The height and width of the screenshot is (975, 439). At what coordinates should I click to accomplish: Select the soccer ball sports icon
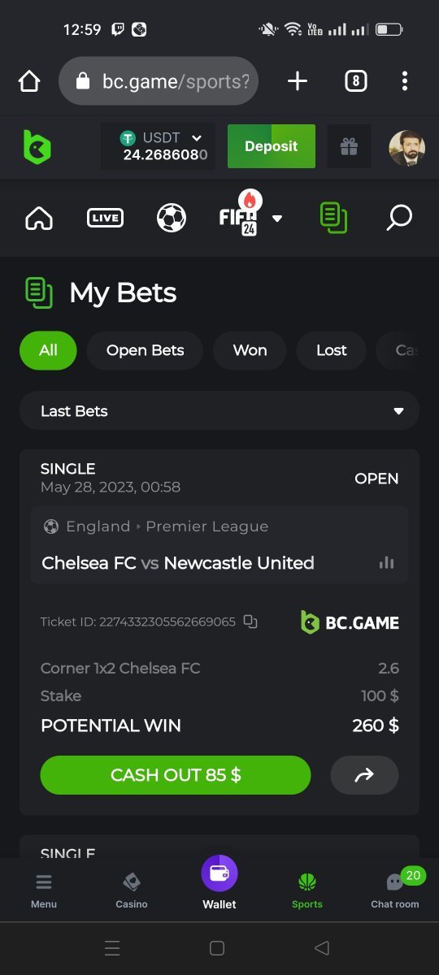pos(172,218)
